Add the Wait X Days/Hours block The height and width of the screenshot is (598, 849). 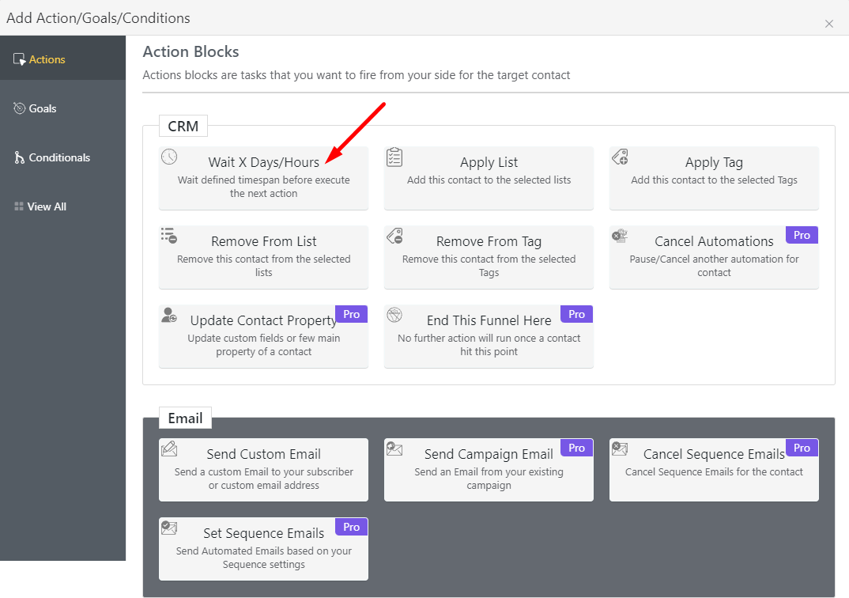pos(264,178)
